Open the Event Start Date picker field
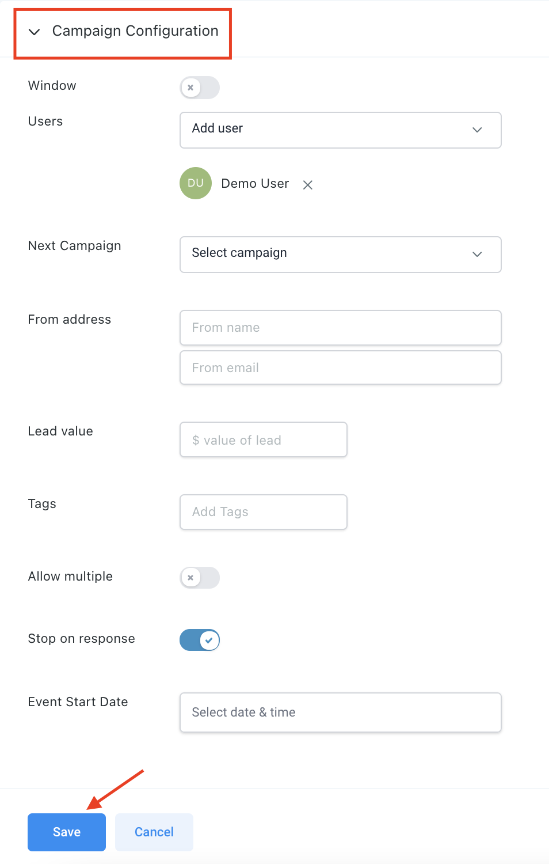The width and height of the screenshot is (549, 864). tap(340, 713)
